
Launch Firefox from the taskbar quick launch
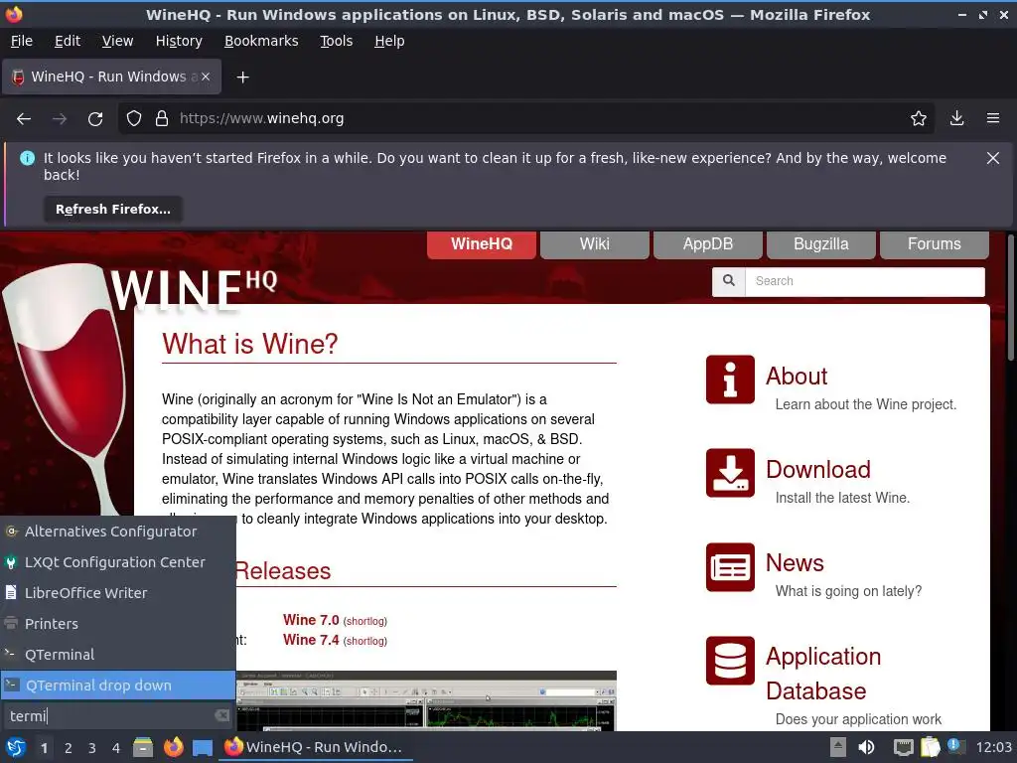coord(173,747)
